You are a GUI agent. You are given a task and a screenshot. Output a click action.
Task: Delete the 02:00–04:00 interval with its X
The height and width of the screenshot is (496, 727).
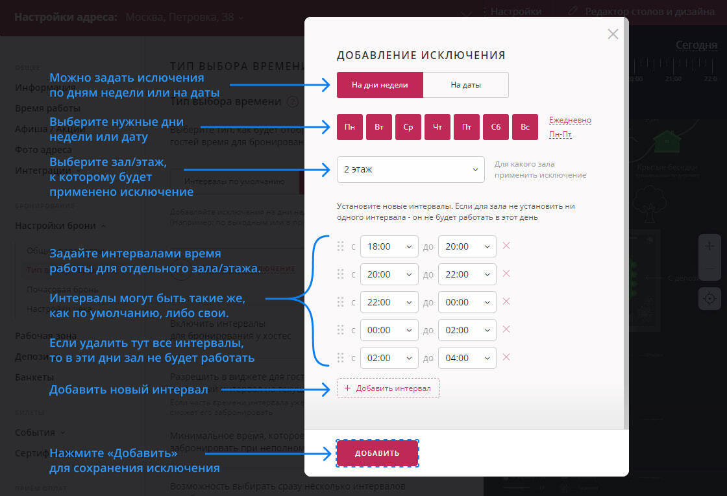(x=506, y=357)
